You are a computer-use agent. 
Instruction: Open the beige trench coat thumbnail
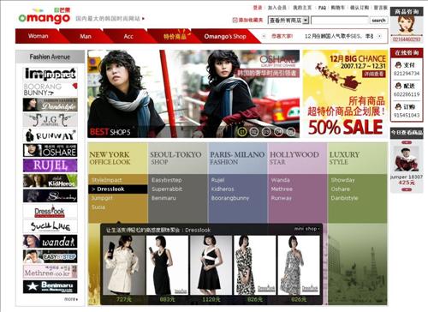[x=124, y=265]
